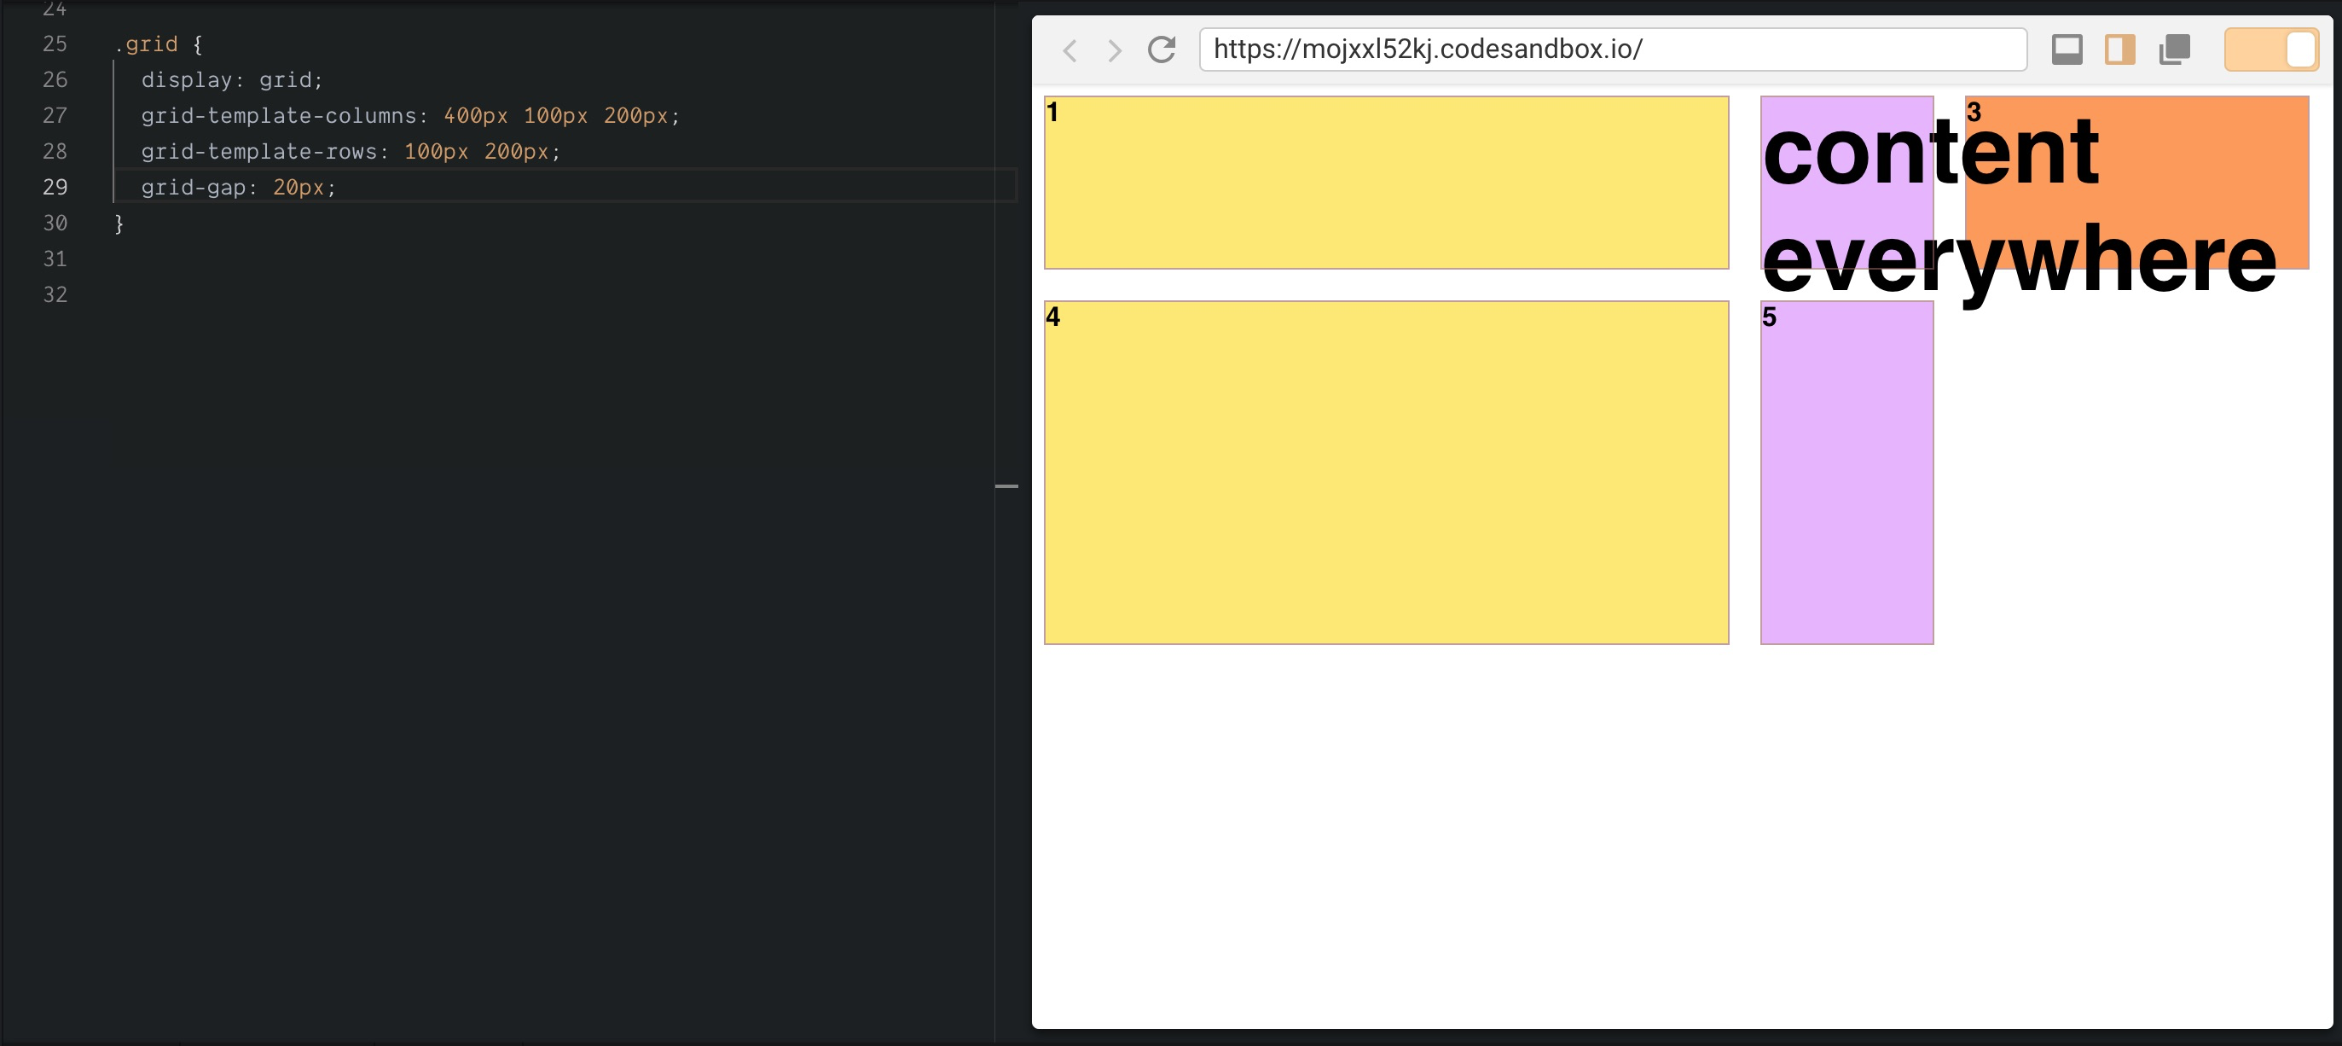
Task: Select the editor-only layout view icon
Action: (x=2067, y=50)
